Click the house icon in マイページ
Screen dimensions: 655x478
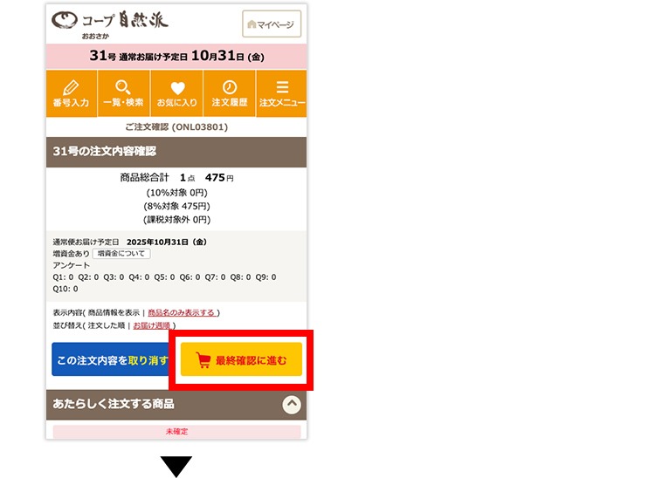click(x=252, y=24)
